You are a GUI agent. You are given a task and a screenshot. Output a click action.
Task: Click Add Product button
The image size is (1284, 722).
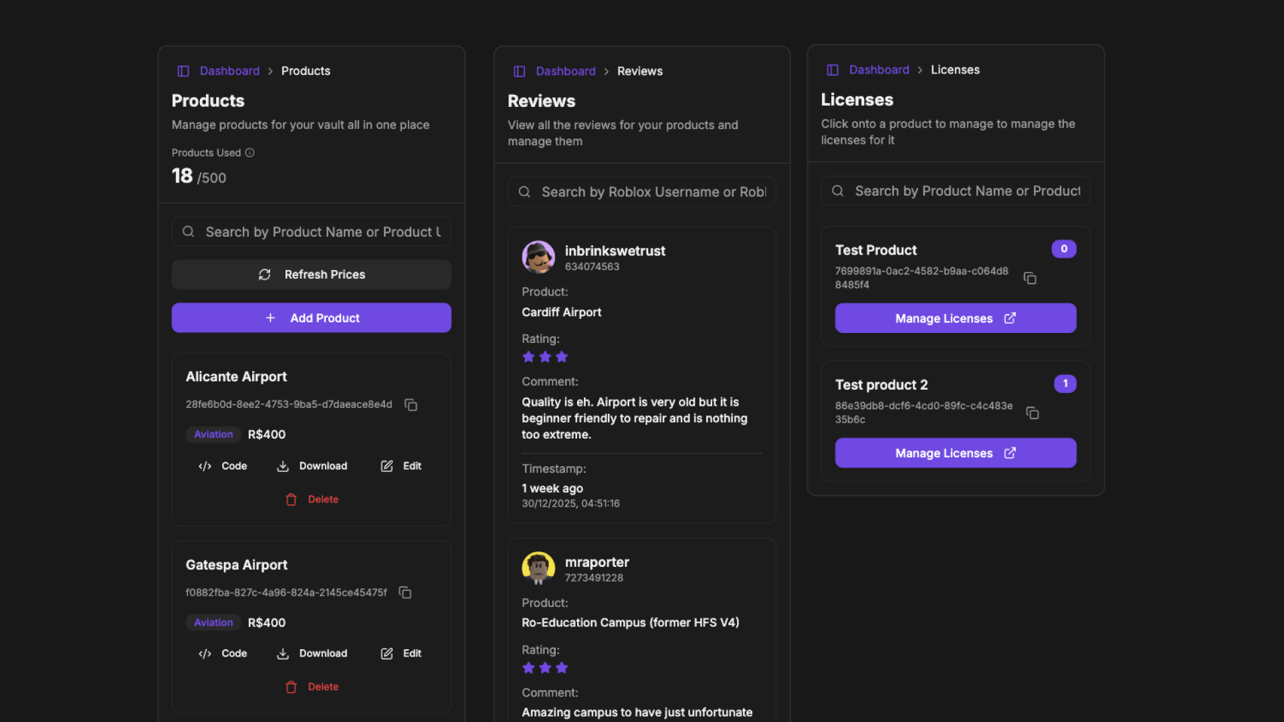tap(311, 318)
